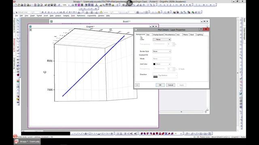This screenshot has height=145, width=259.
Task: Open the Gadgets menu
Action: (66, 16)
